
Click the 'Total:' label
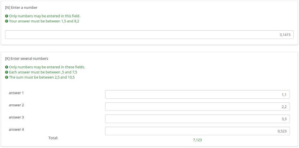[53, 138]
